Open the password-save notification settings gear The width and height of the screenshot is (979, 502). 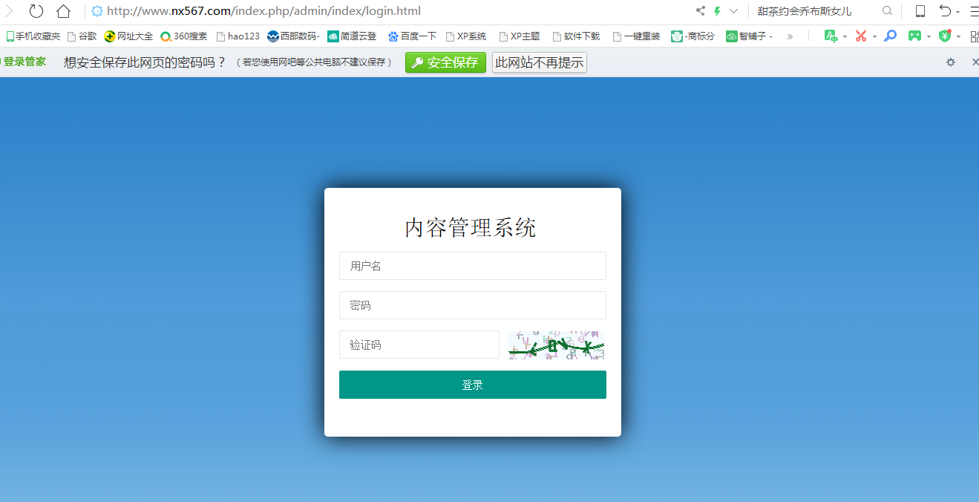pyautogui.click(x=950, y=62)
